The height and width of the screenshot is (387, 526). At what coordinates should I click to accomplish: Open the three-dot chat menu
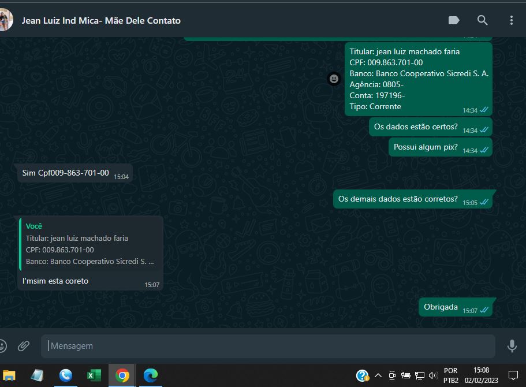[511, 20]
